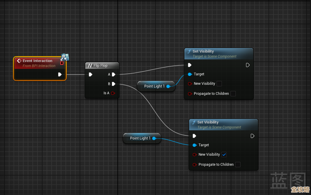Enable New Visibility on the upper Set Visibility node
The image size is (311, 195).
[219, 84]
